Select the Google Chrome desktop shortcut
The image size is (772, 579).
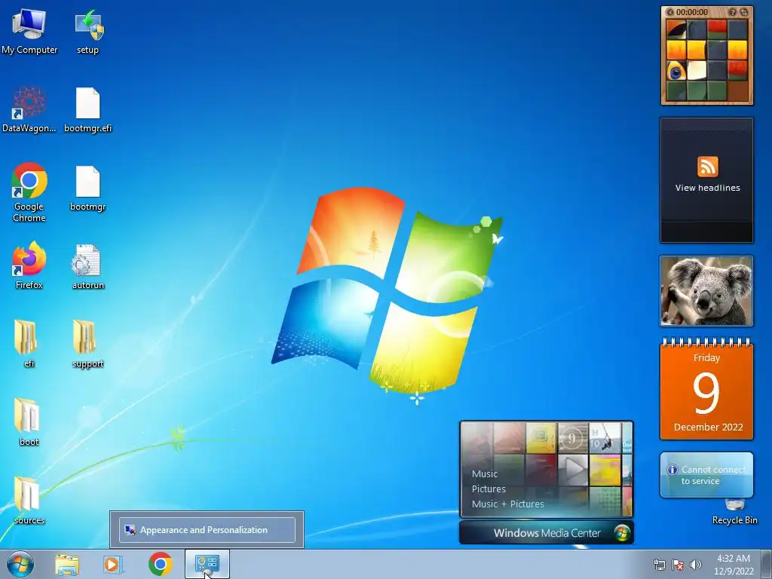coord(29,192)
